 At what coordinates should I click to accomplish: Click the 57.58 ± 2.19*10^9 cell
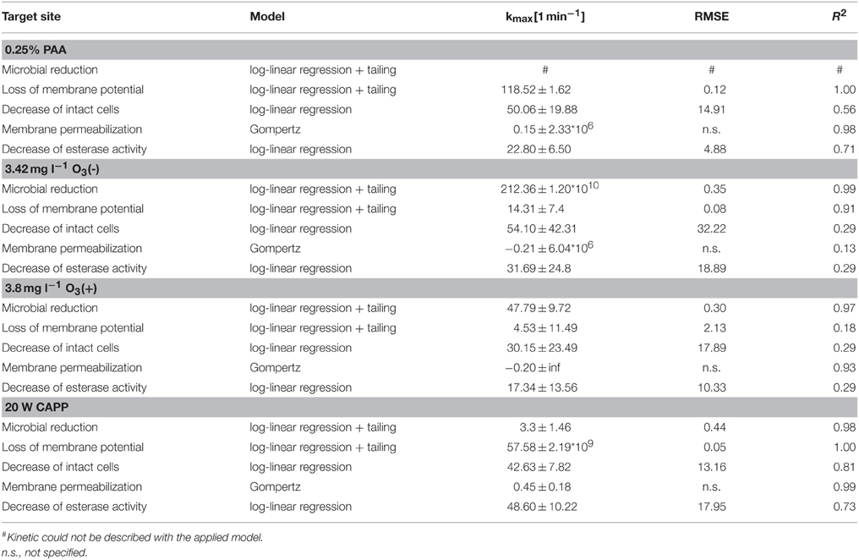pyautogui.click(x=550, y=446)
